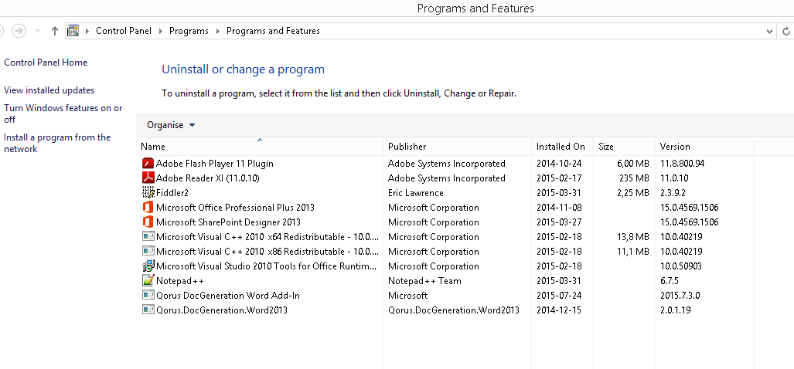Select Visual C++ 2010 x86 Redistributable entry
This screenshot has height=369, width=794.
point(267,251)
